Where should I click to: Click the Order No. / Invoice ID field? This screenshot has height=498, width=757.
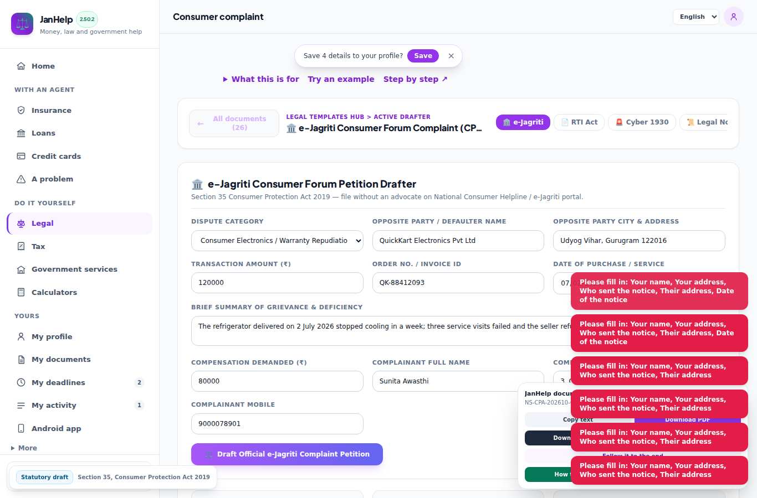pyautogui.click(x=458, y=283)
